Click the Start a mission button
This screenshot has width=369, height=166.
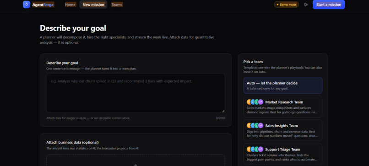pyautogui.click(x=329, y=5)
